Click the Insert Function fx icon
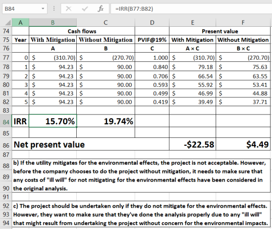 (x=101, y=9)
